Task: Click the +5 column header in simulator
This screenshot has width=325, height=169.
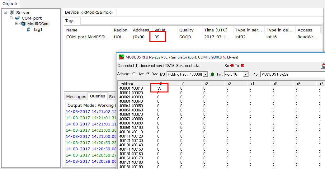Action: (x=282, y=83)
